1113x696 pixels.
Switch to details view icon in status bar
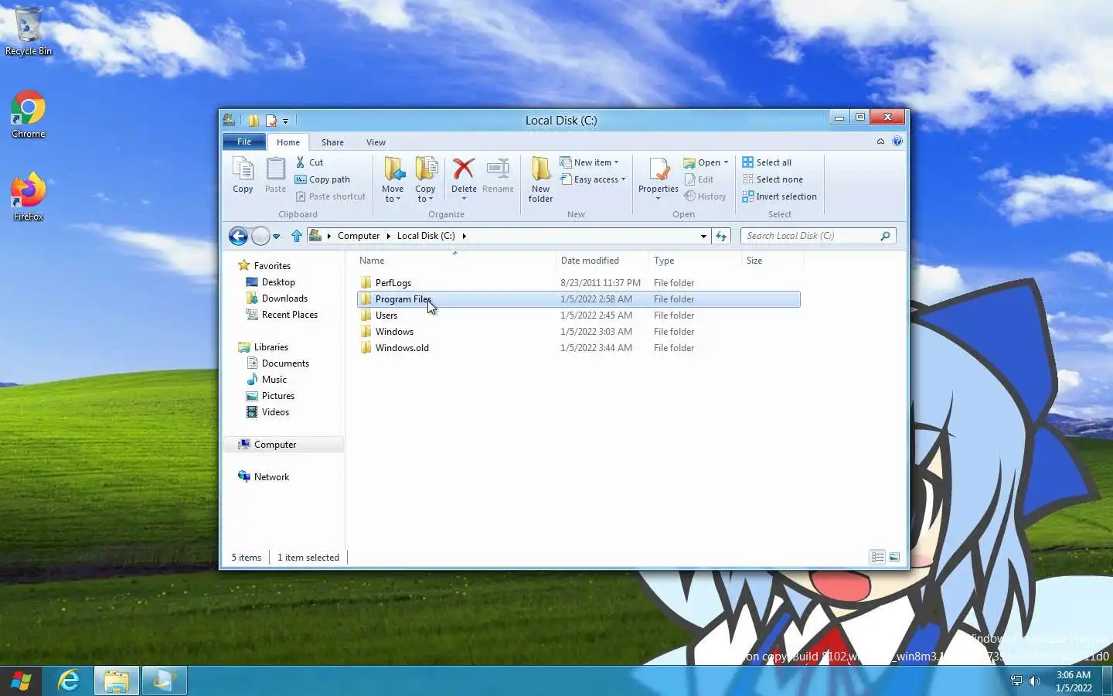coord(877,557)
